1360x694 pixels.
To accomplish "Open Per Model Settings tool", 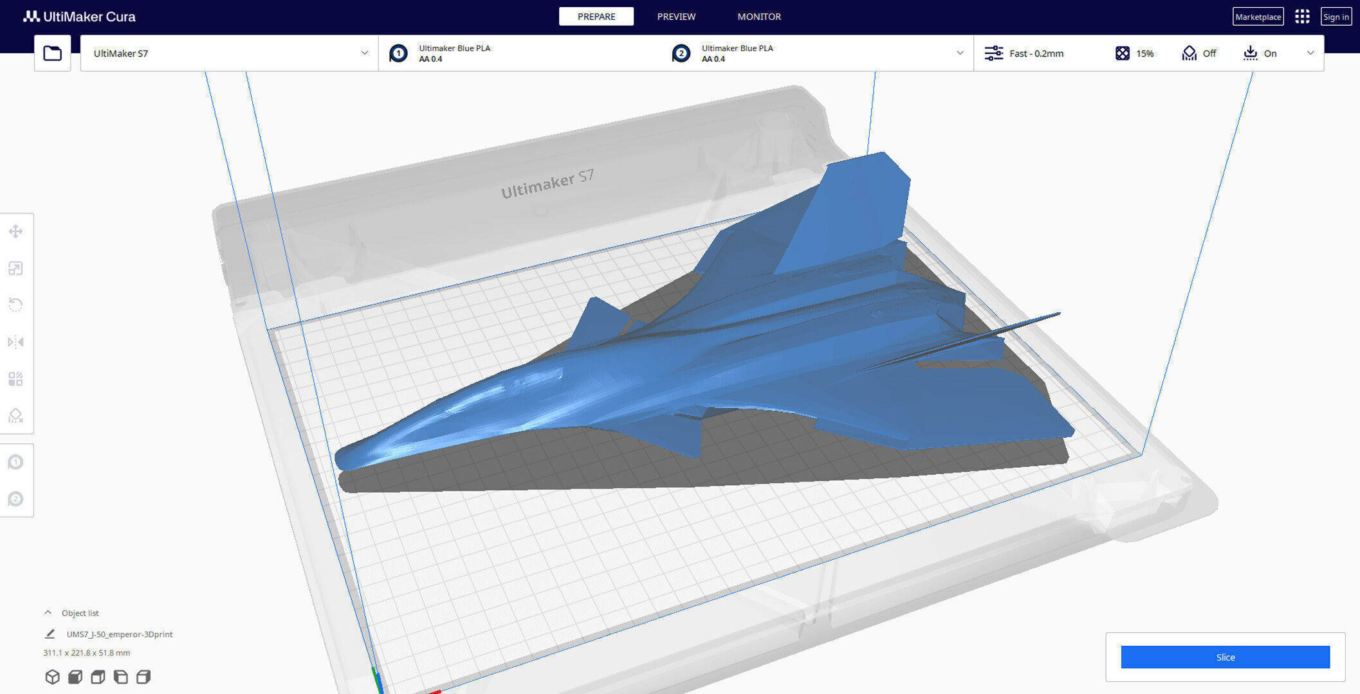I will 16,379.
